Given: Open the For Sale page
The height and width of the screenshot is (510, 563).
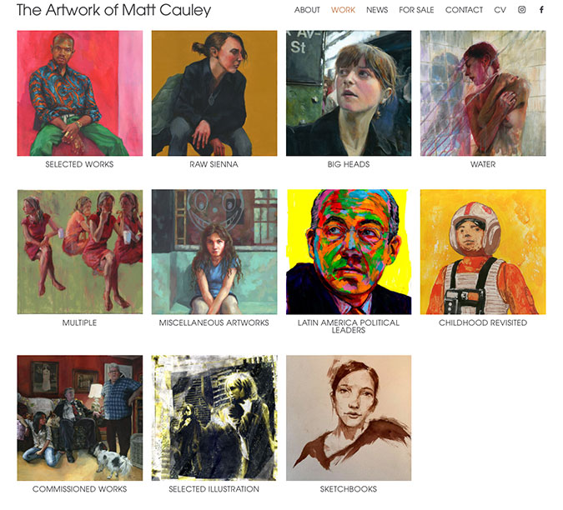Looking at the screenshot, I should click(x=416, y=10).
